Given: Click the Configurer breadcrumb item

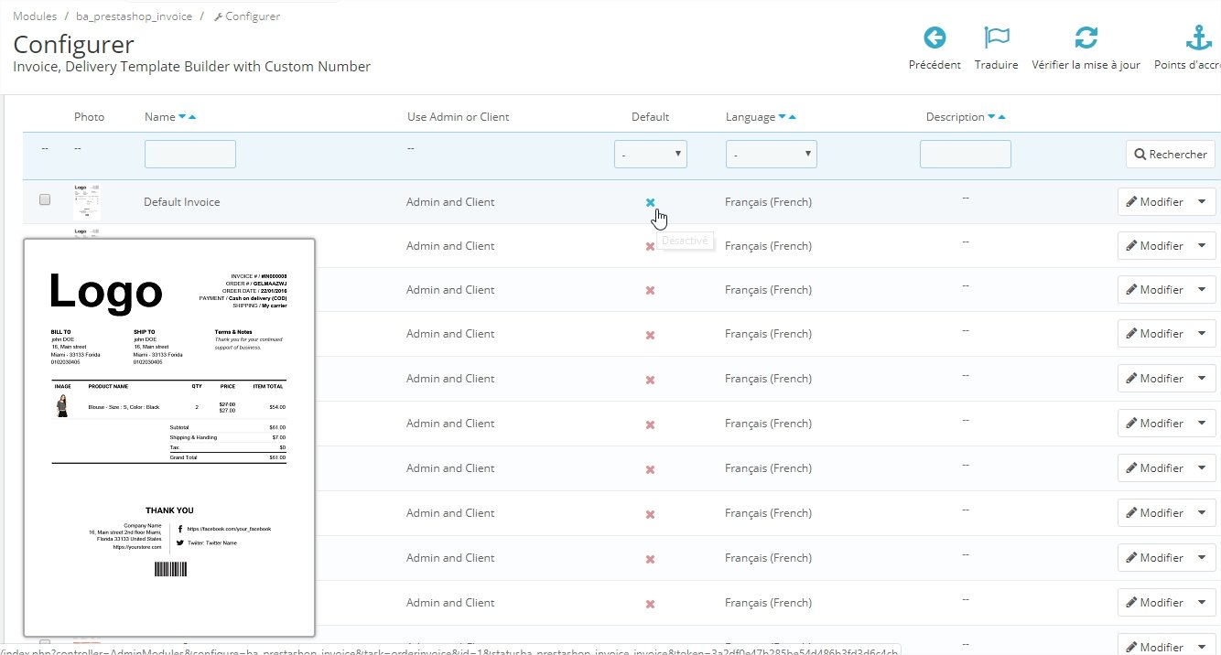Looking at the screenshot, I should coord(247,16).
